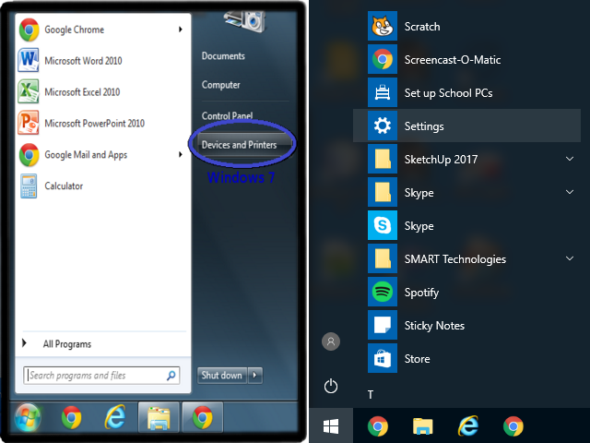Expand the SMART Technologies folder
The image size is (590, 443).
tap(570, 259)
